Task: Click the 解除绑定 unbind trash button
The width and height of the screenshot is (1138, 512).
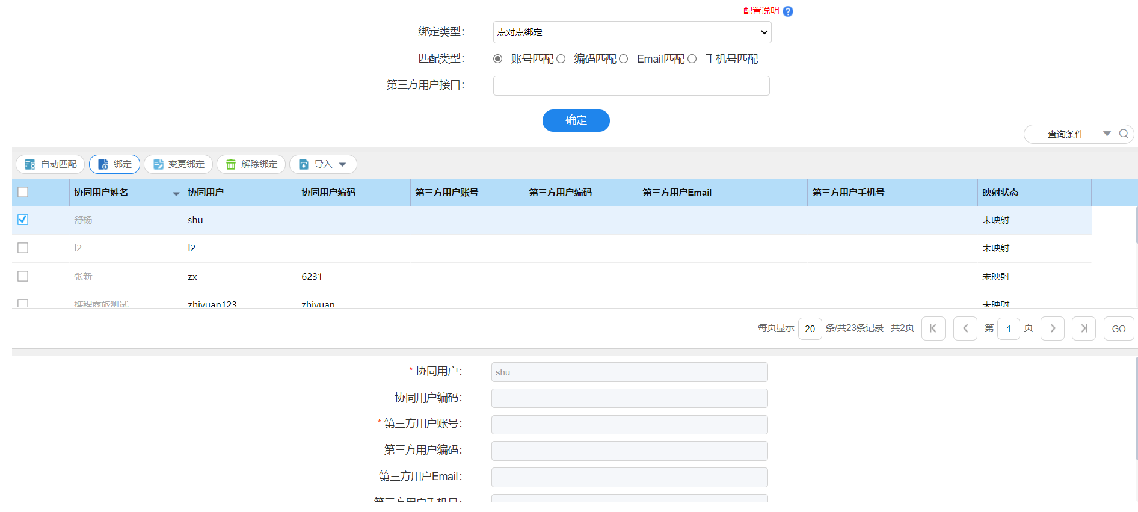Action: (251, 164)
